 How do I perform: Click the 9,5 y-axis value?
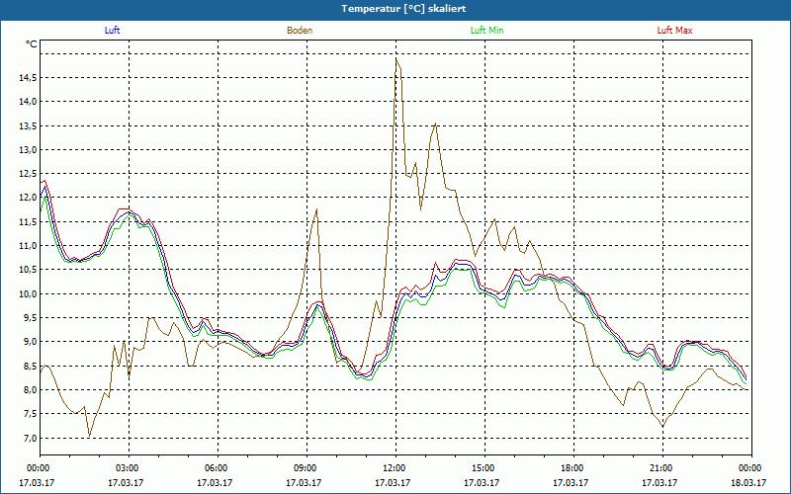(31, 317)
